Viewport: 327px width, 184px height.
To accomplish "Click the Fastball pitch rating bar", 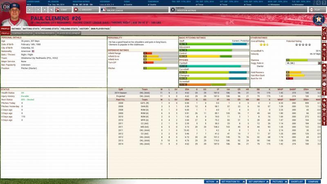I will tap(214, 66).
